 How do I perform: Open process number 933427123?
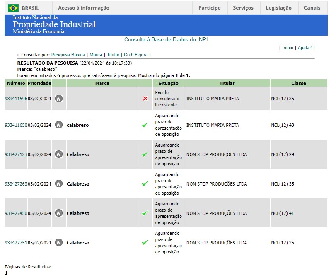click(x=16, y=154)
